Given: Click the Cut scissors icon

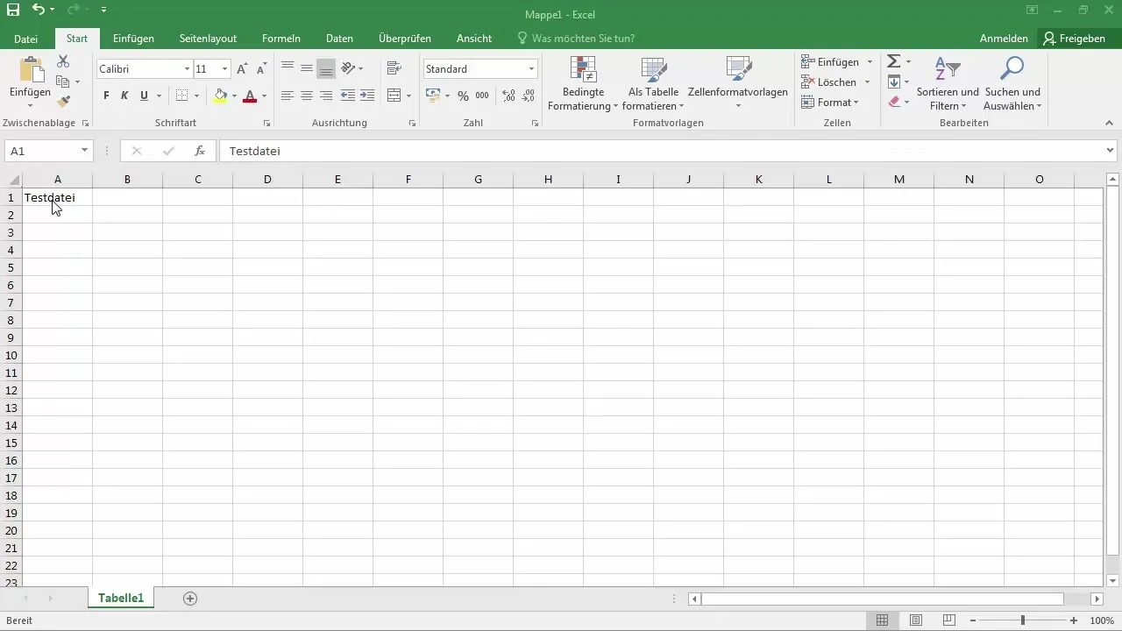Looking at the screenshot, I should [63, 61].
